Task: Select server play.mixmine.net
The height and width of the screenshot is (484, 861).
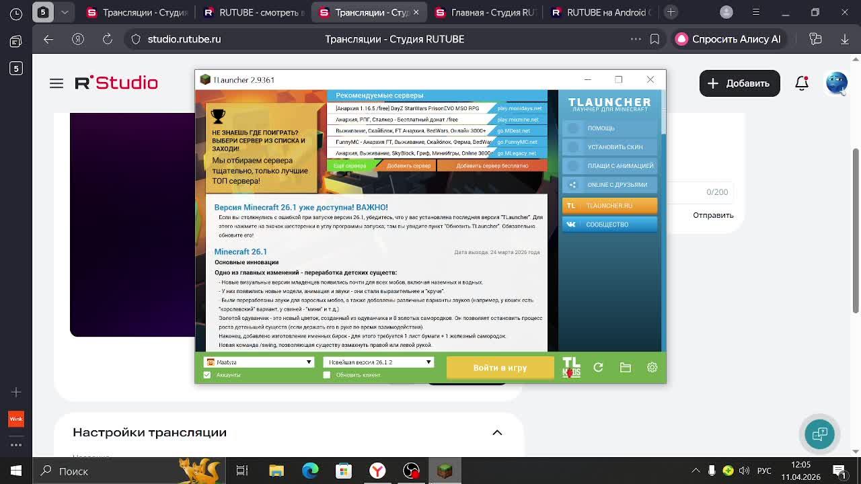Action: tap(518, 120)
